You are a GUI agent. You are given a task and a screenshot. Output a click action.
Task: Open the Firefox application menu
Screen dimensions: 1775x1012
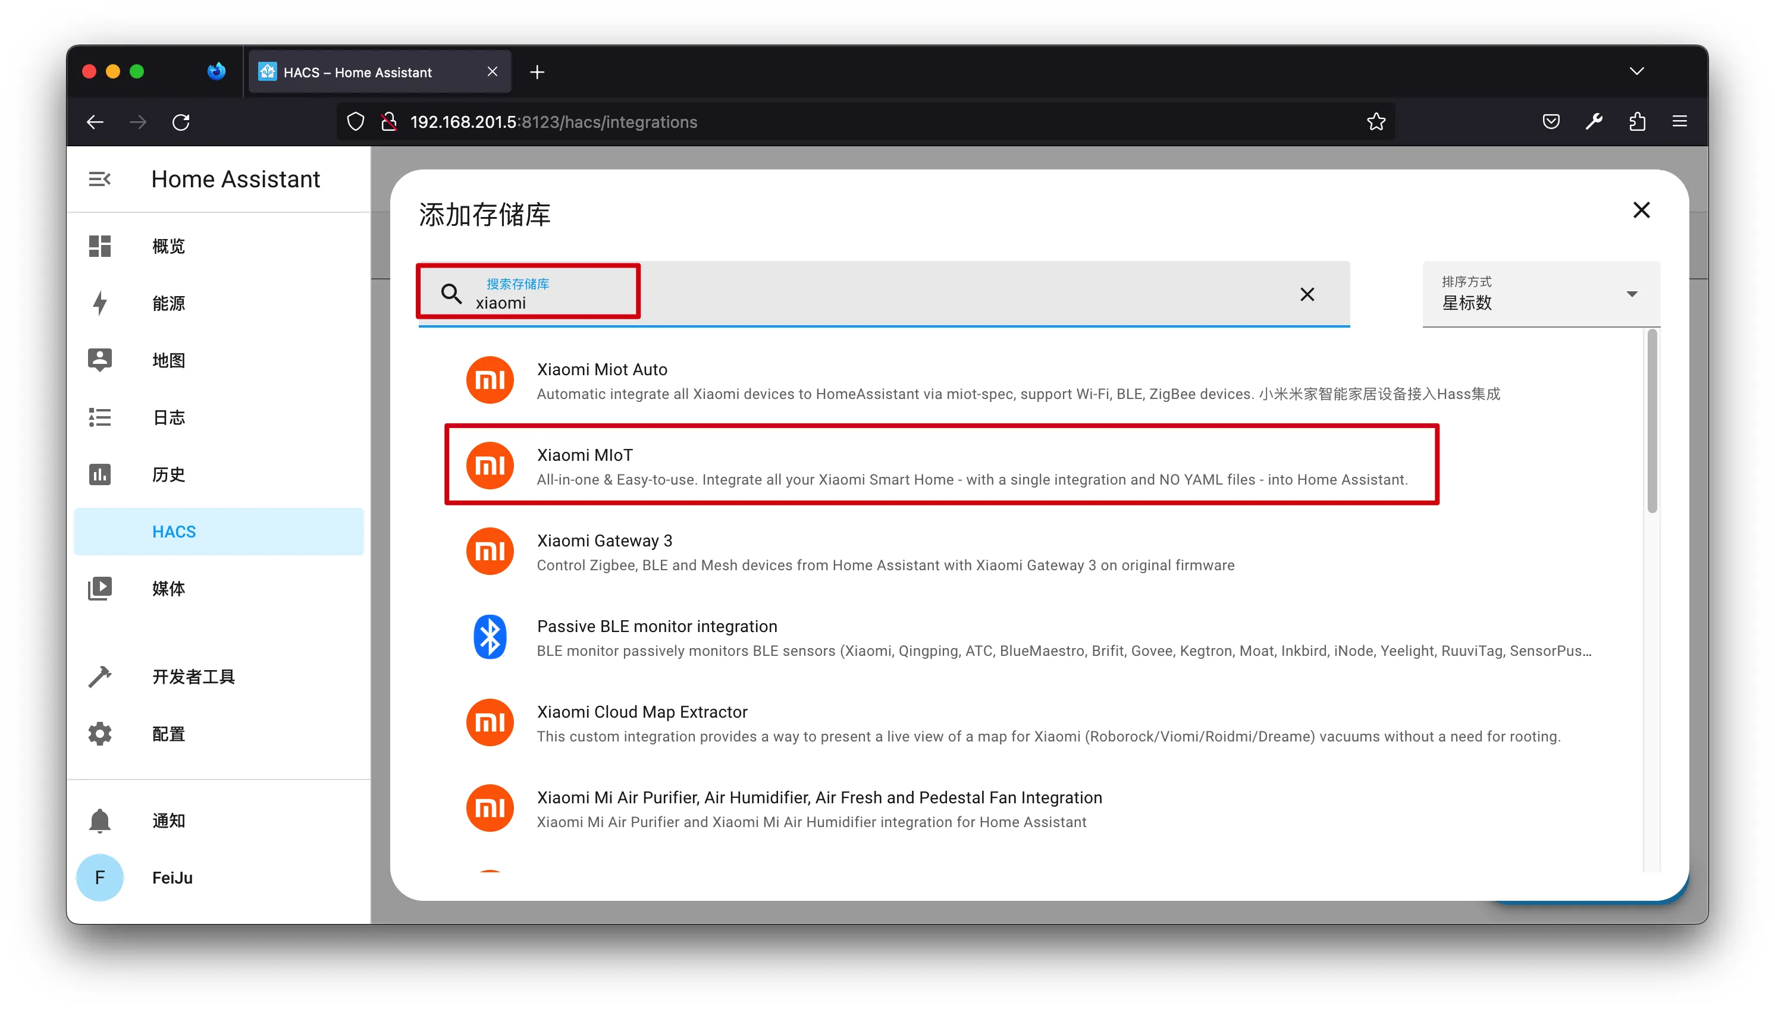[1680, 122]
